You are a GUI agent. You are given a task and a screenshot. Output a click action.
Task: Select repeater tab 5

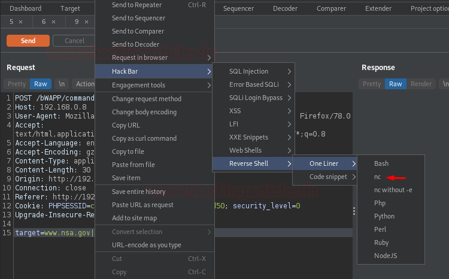(x=11, y=22)
